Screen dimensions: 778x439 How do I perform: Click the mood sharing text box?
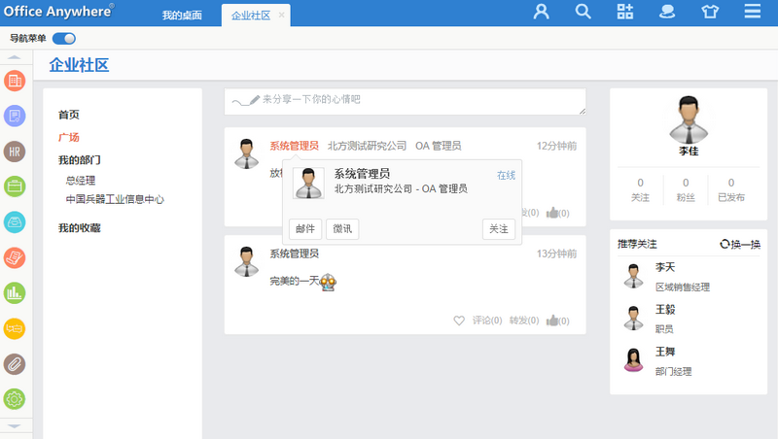pyautogui.click(x=405, y=101)
